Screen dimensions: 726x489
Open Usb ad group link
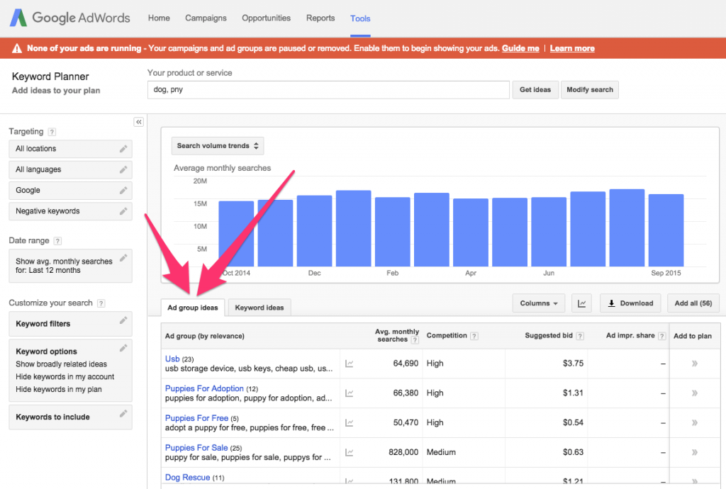coord(172,359)
